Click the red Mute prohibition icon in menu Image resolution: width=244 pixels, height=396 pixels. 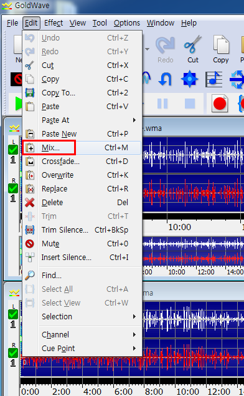point(30,243)
